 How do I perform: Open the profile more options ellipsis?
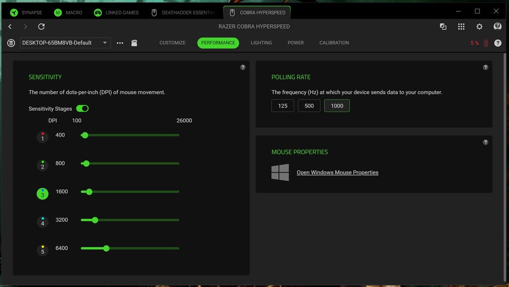pyautogui.click(x=120, y=43)
